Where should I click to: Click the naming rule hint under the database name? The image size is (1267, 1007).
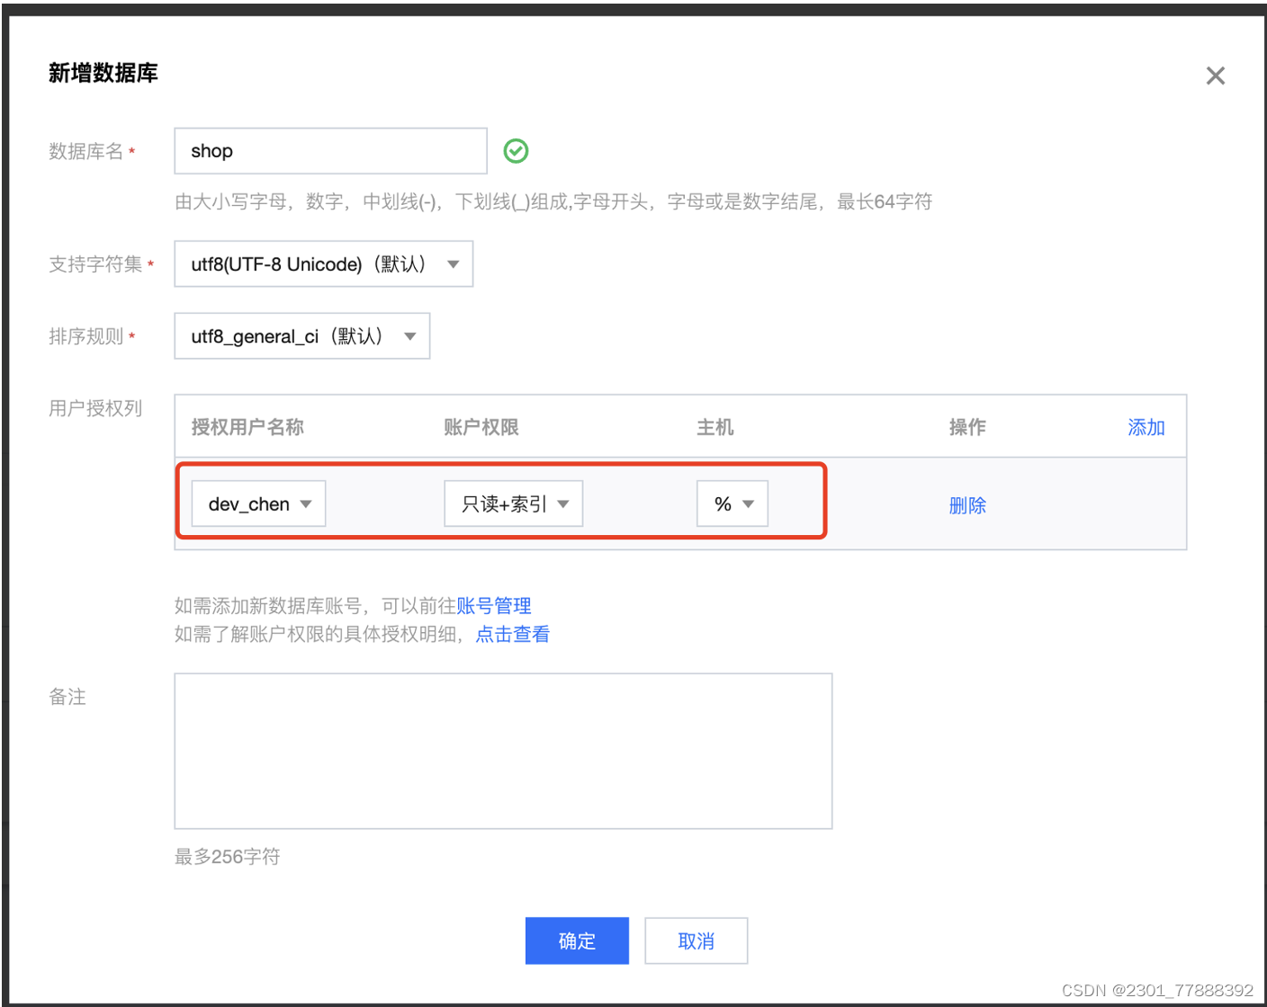tap(553, 201)
